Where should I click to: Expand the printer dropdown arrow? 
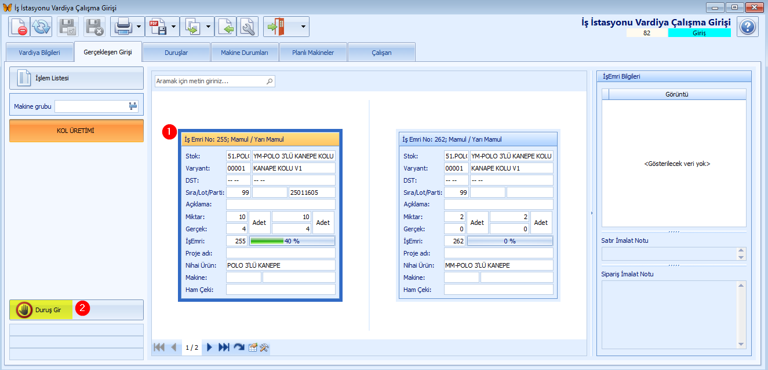pyautogui.click(x=139, y=27)
